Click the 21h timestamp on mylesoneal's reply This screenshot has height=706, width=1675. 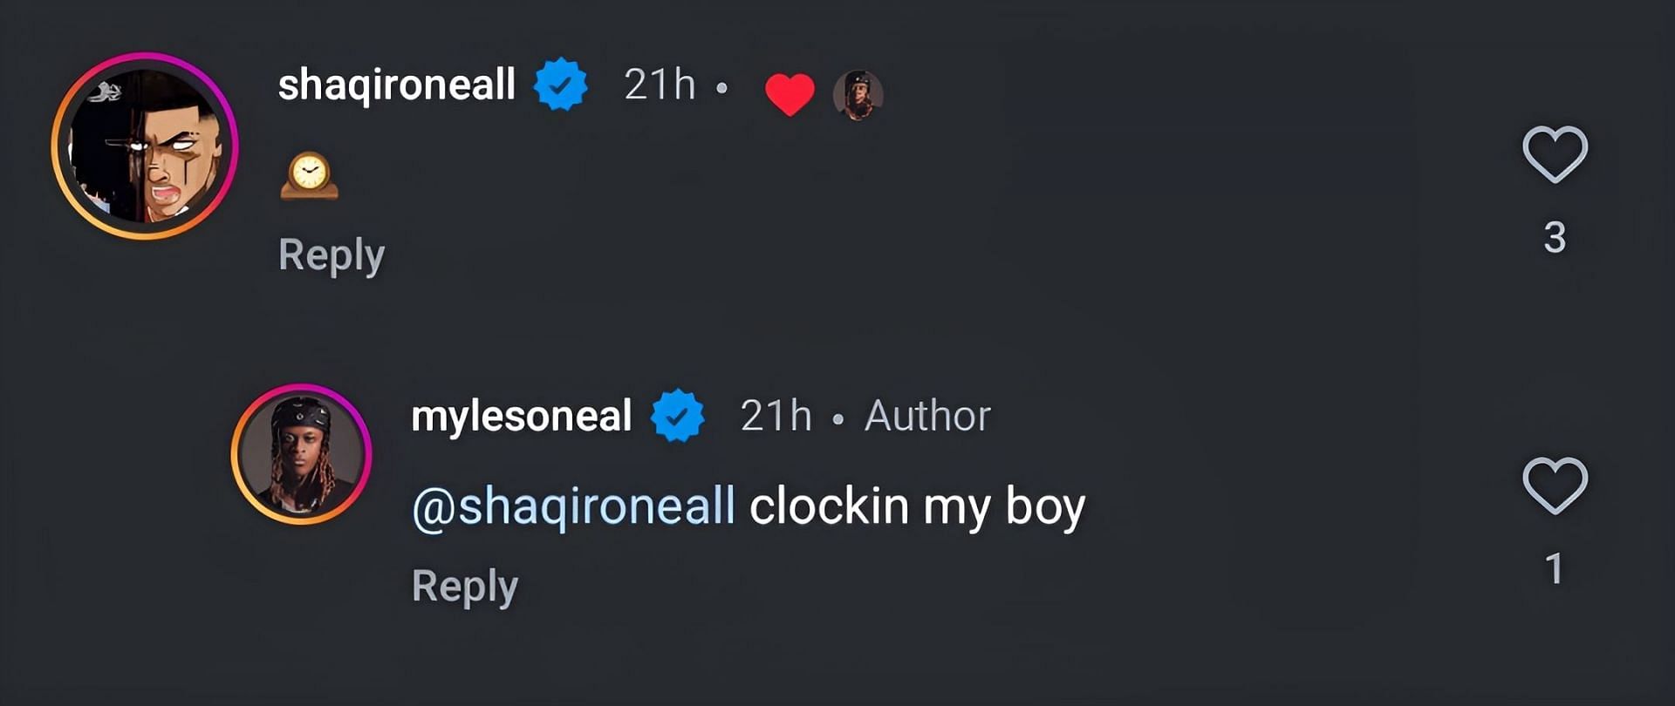(776, 416)
